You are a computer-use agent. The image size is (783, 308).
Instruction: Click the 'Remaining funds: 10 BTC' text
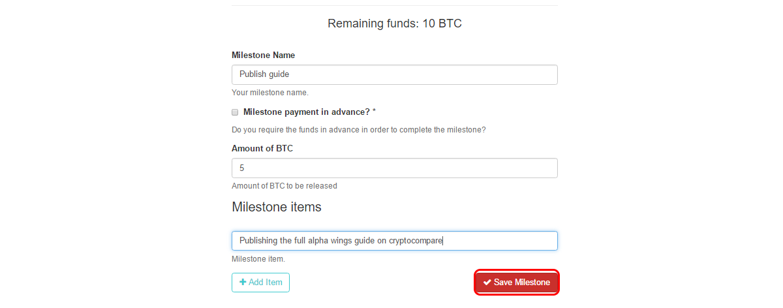pyautogui.click(x=395, y=23)
